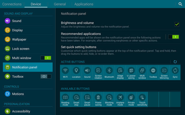Tap the Wi-Fi quick setting button
Screen dimensions: 185x115
point(65,72)
